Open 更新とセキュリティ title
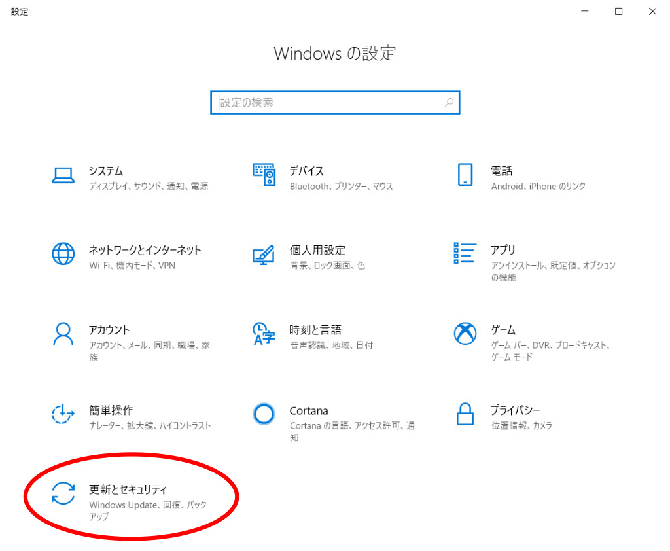This screenshot has width=670, height=551. 128,489
